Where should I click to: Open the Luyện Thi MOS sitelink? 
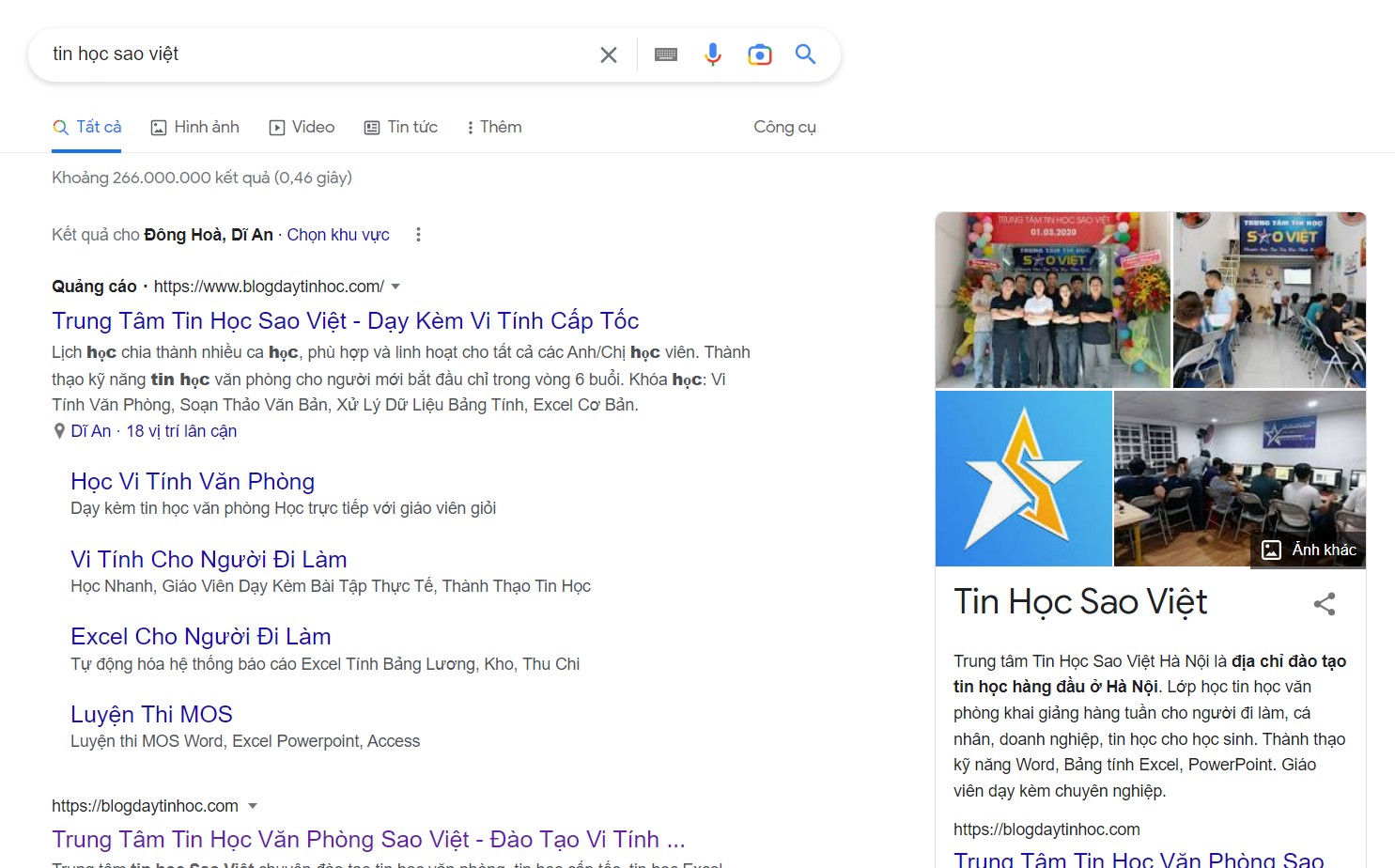click(x=151, y=714)
